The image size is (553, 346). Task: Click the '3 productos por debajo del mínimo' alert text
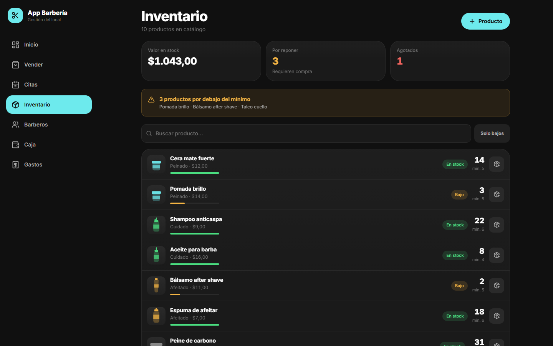click(205, 99)
